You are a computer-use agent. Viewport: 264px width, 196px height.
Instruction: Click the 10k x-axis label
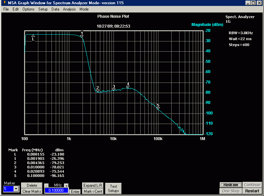tap(113, 139)
